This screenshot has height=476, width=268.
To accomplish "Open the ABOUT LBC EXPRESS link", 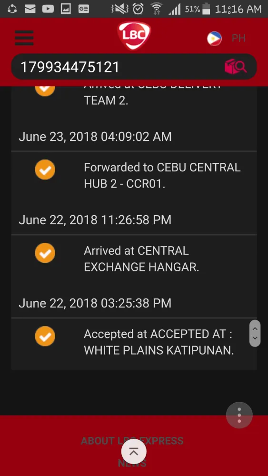I will click(x=132, y=441).
